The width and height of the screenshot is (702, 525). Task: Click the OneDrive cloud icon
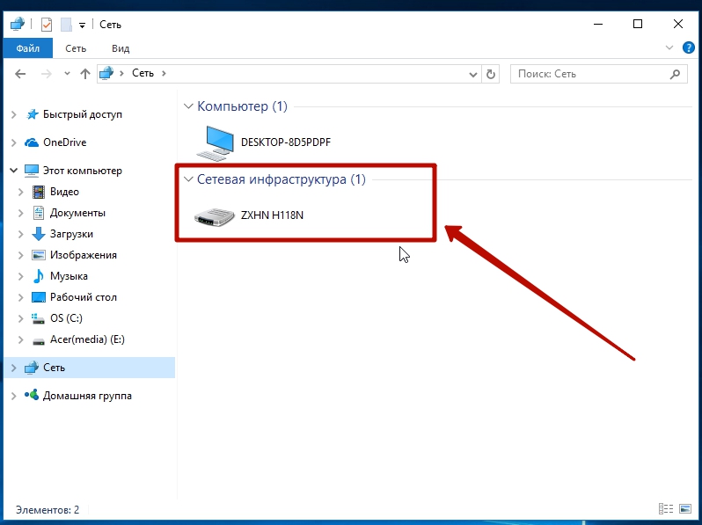point(32,142)
